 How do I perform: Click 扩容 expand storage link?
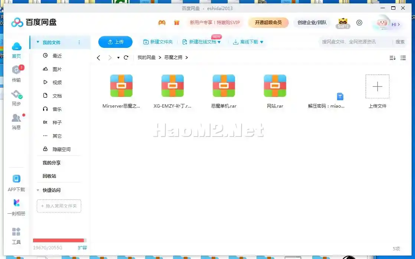tap(82, 248)
